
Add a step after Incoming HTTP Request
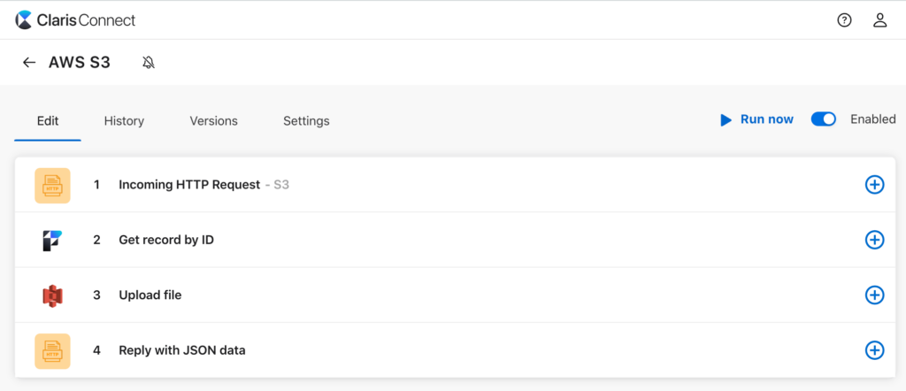874,185
